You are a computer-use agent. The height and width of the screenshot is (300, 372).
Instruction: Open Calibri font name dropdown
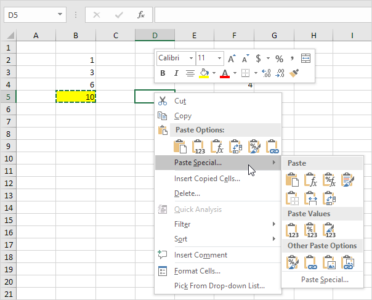tap(191, 58)
